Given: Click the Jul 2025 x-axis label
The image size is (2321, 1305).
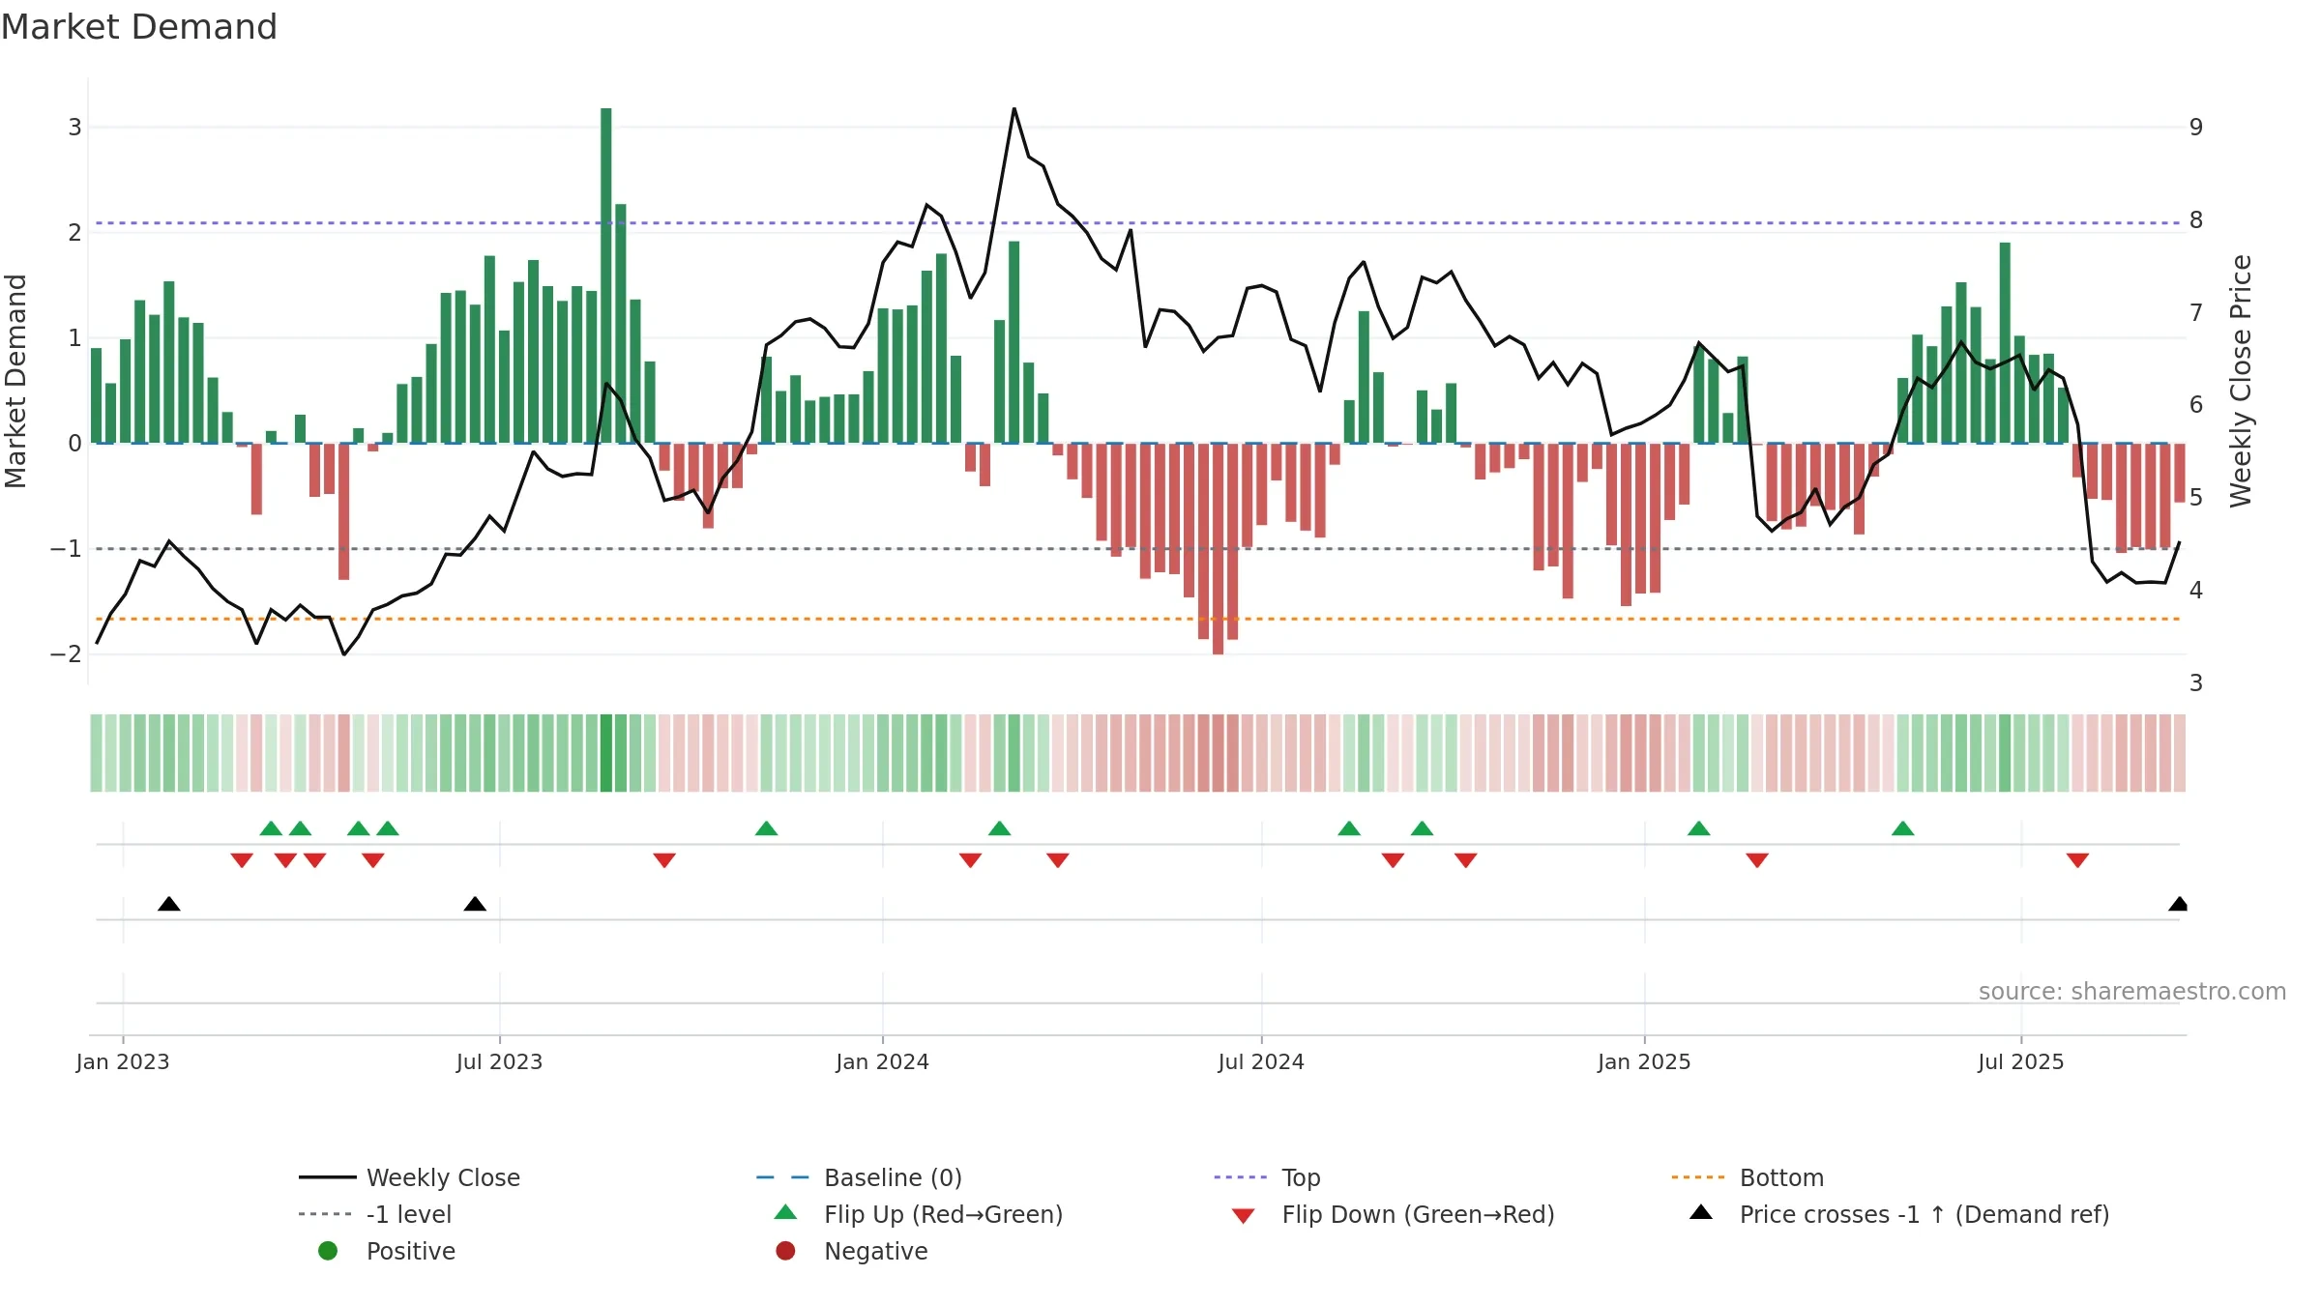Looking at the screenshot, I should [2021, 1061].
